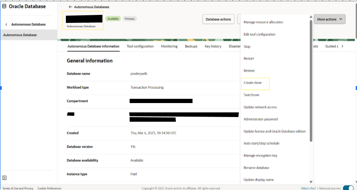Click the actions menu vertical scrollbar
The height and width of the screenshot is (190, 357).
click(311, 81)
